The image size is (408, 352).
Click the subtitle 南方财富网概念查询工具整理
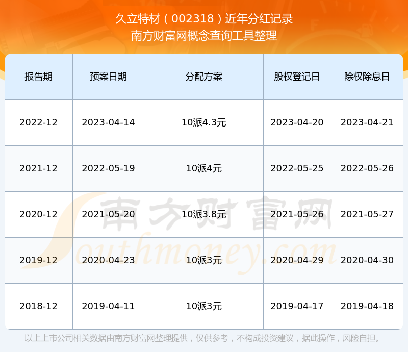coord(204,36)
